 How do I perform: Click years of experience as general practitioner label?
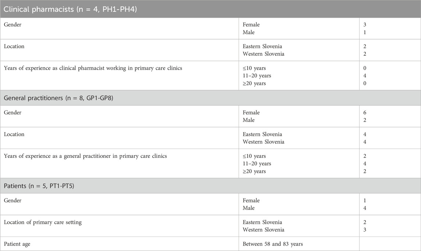[x=86, y=156]
